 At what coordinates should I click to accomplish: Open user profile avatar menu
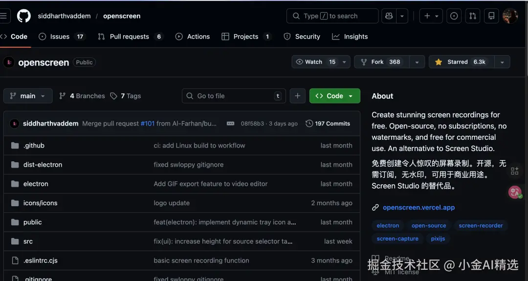click(510, 16)
